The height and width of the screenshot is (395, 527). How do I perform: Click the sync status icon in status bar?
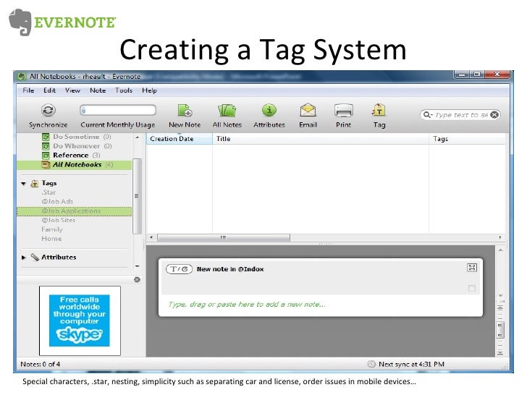click(371, 364)
